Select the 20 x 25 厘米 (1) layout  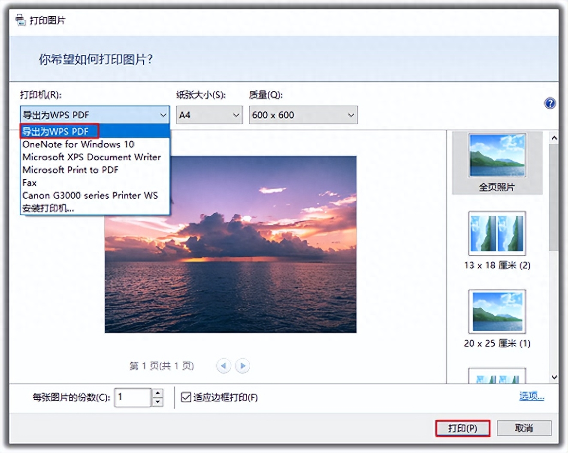click(497, 319)
